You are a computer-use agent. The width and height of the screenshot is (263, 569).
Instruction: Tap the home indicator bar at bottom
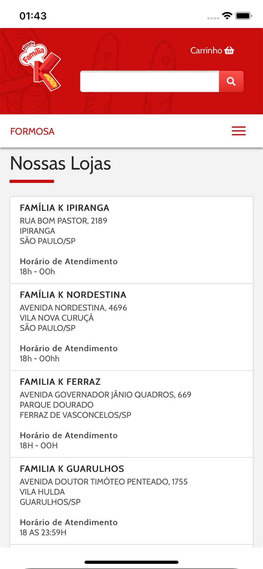pos(131,561)
